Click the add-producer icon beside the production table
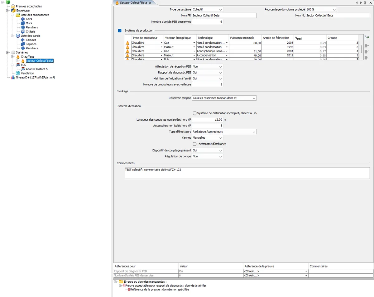374x297 pixels. pos(367,37)
